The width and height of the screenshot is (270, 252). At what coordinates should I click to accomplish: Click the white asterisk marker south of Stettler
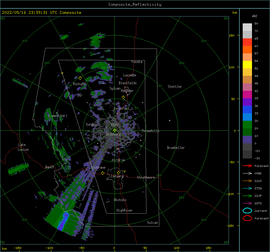pyautogui.click(x=142, y=103)
